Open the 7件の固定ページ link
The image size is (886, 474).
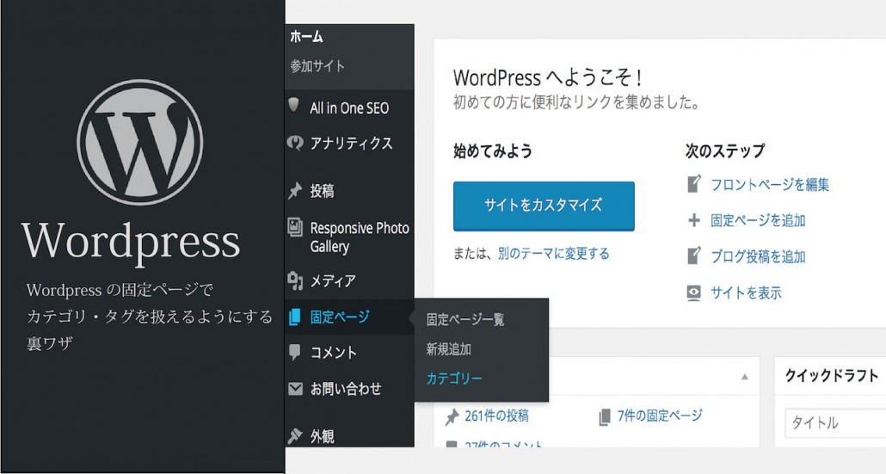[x=660, y=416]
